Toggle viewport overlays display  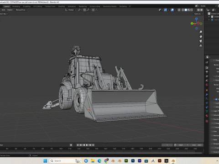click(x=172, y=10)
